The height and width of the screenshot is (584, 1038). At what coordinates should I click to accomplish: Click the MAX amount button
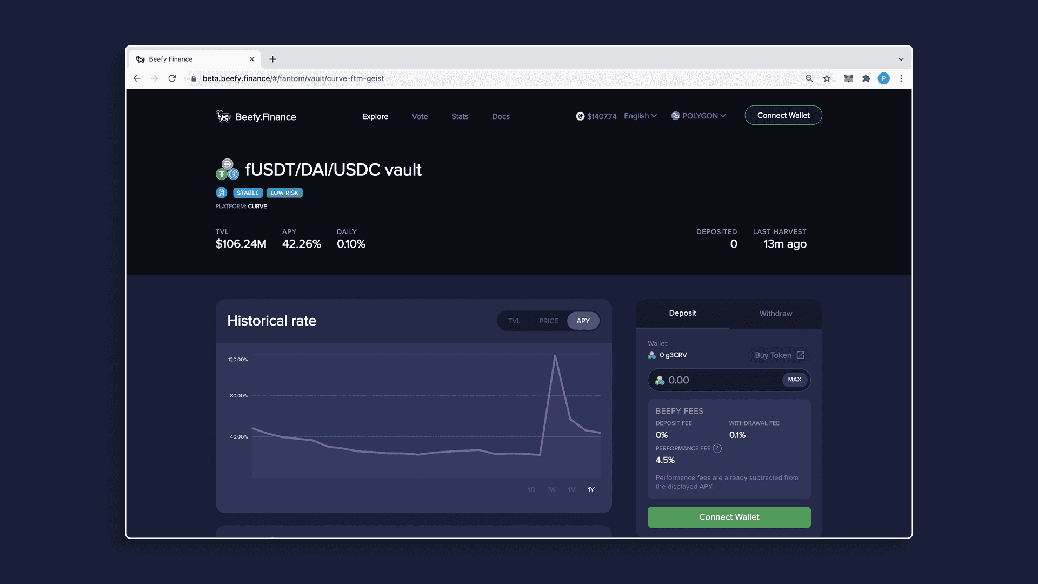794,380
